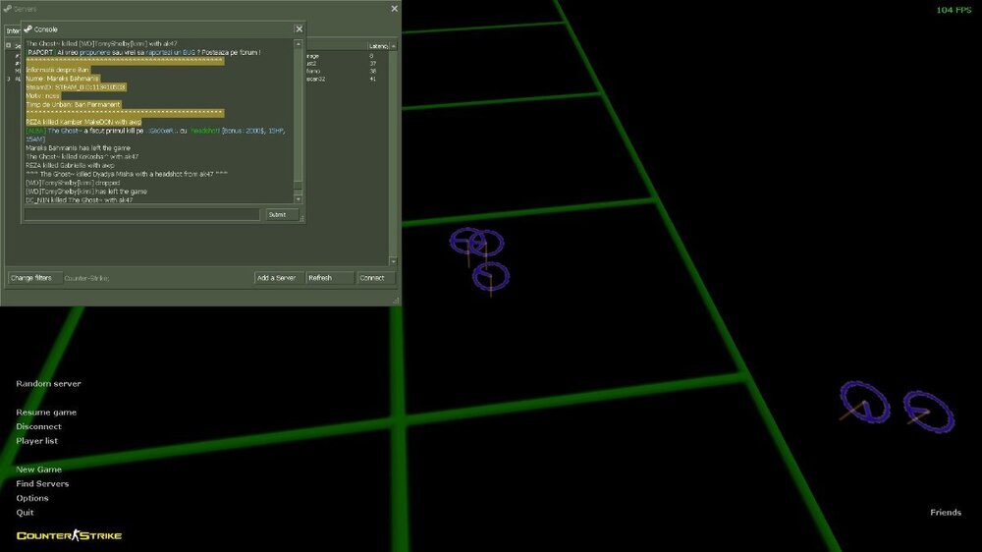Focus the console command input field

click(142, 214)
